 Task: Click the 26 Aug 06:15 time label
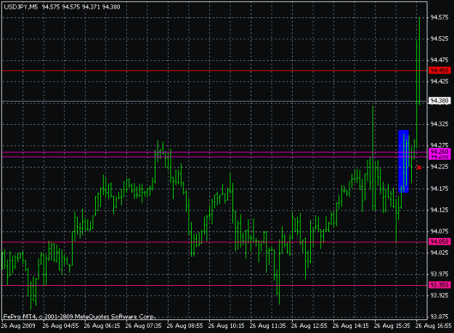pyautogui.click(x=102, y=326)
